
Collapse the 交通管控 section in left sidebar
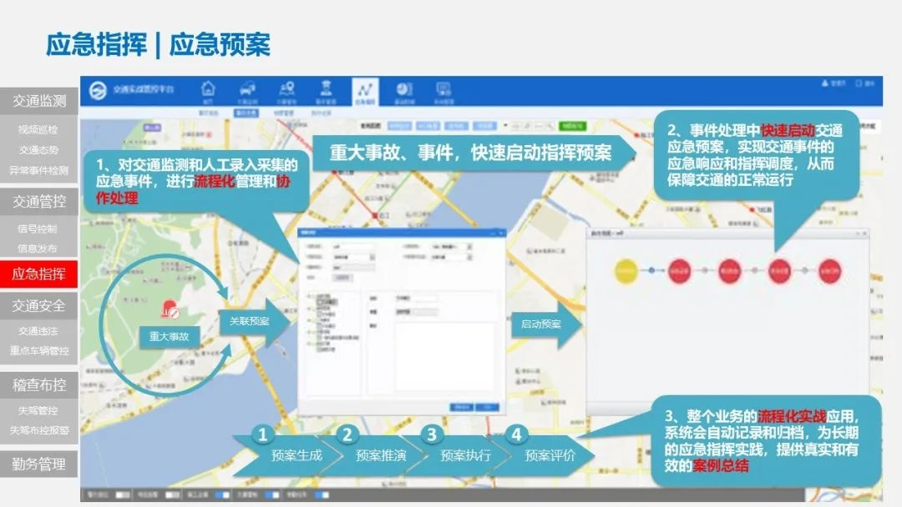click(42, 202)
